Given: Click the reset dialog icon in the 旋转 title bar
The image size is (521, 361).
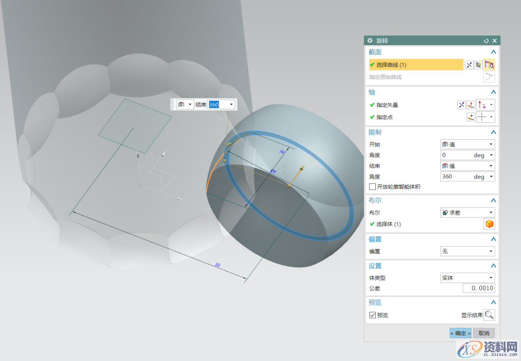Looking at the screenshot, I should click(486, 41).
